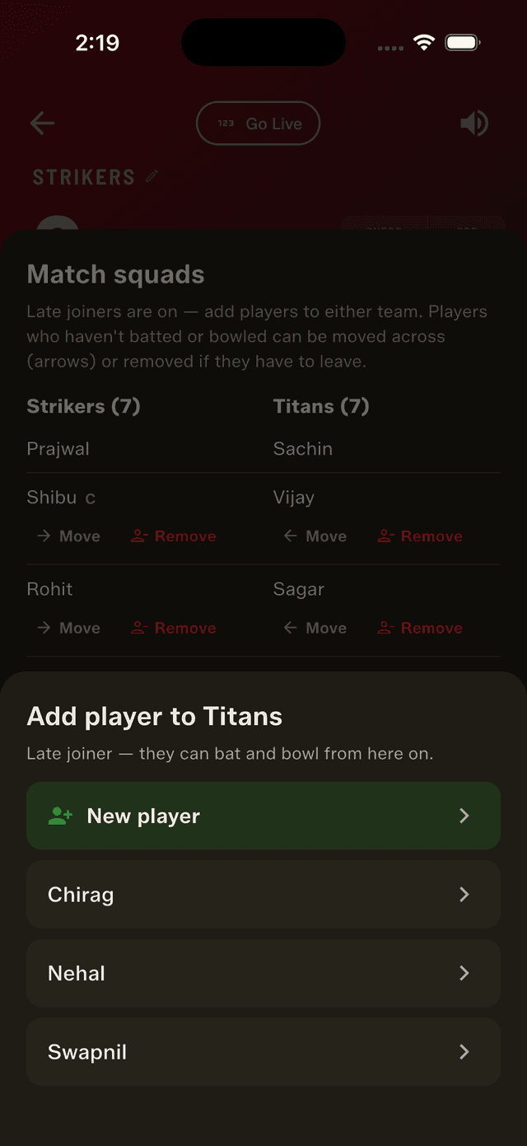Screen dimensions: 527x1146
Task: Tap the chevron next to Chirag
Action: click(464, 895)
